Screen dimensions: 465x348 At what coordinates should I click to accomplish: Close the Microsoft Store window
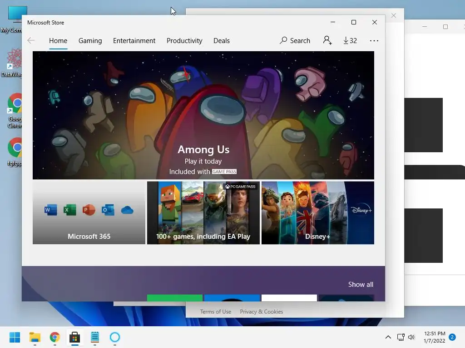pyautogui.click(x=375, y=22)
